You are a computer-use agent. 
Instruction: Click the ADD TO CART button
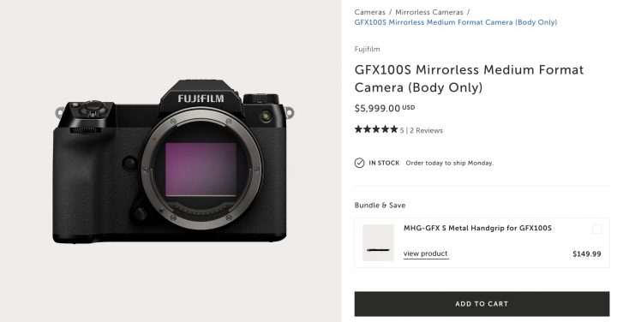[x=482, y=304]
